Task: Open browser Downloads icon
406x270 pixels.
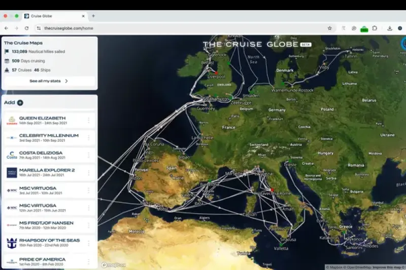Action: coord(390,28)
